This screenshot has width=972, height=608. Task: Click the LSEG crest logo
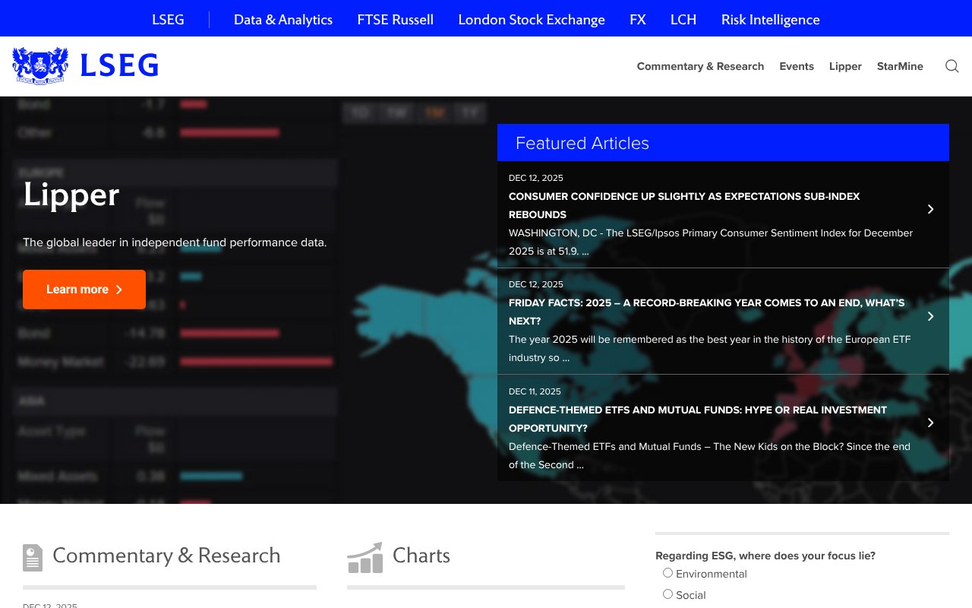pos(39,65)
